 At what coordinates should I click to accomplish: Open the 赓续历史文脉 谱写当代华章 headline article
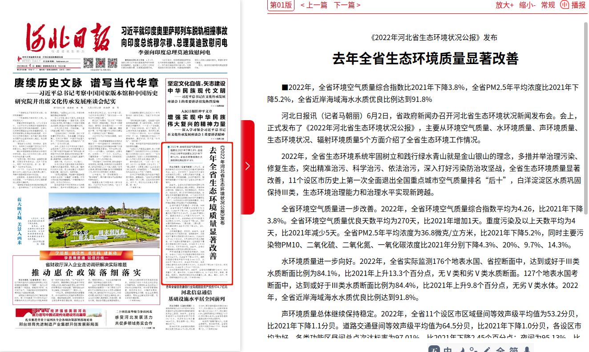pyautogui.click(x=86, y=83)
